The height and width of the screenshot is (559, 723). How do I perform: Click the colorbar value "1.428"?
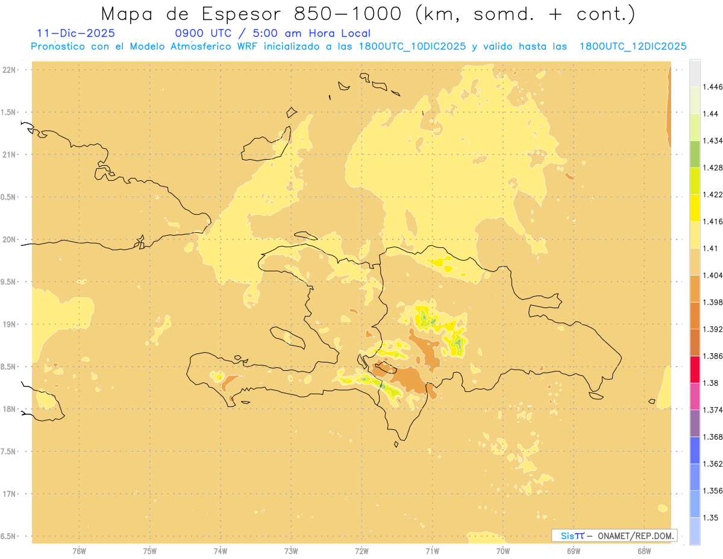(x=713, y=168)
